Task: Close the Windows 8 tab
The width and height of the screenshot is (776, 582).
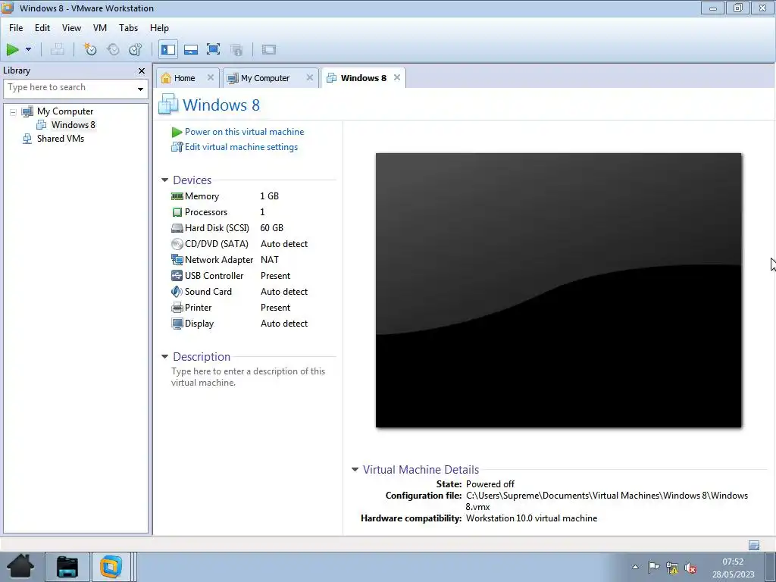Action: click(397, 77)
